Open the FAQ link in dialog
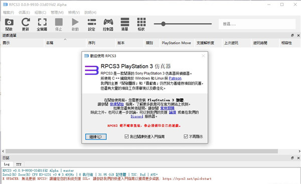This screenshot has height=184, width=301. (x=167, y=108)
